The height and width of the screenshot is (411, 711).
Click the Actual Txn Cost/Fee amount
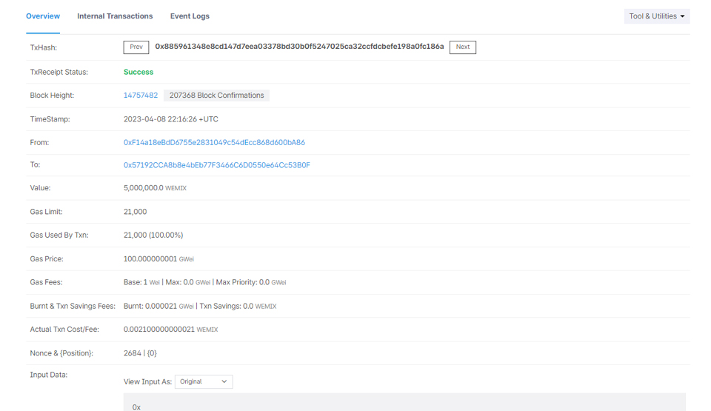[x=159, y=330]
